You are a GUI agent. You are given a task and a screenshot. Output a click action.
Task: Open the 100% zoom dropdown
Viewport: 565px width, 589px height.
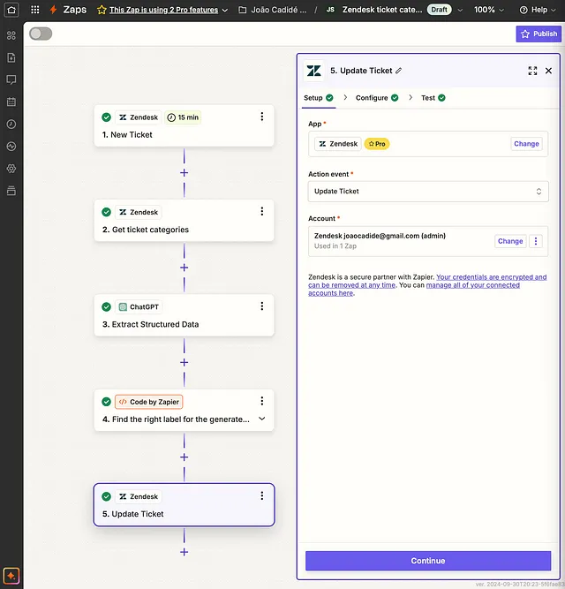(x=488, y=10)
